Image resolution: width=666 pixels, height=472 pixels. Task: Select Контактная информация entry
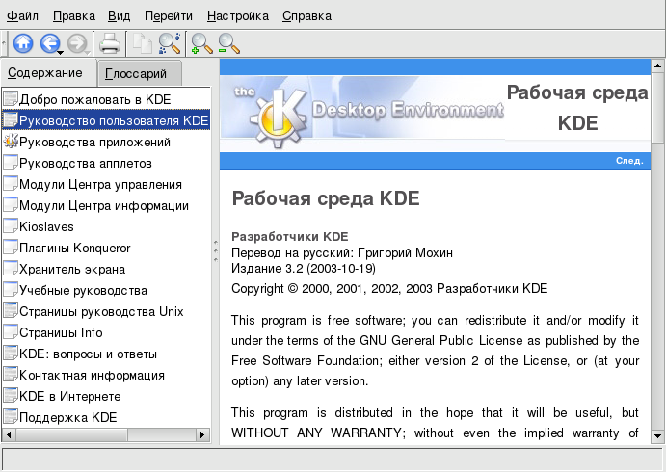click(x=92, y=376)
